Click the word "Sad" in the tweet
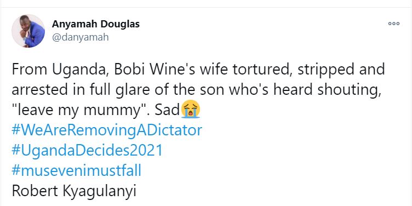The image size is (412, 206). [167, 110]
